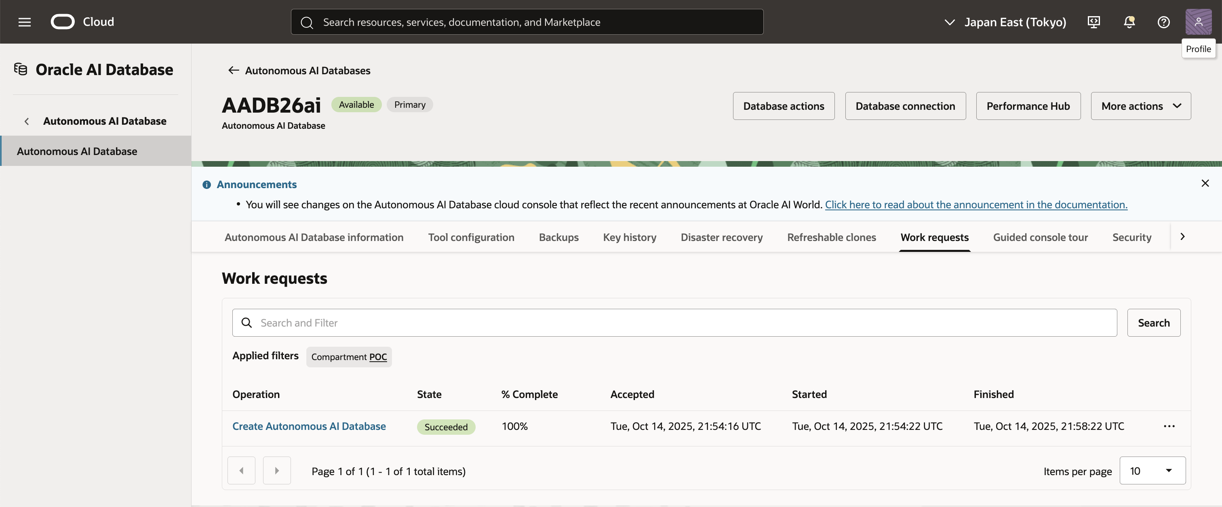Open Cloud Shell developer tools icon
The width and height of the screenshot is (1222, 507).
coord(1094,22)
